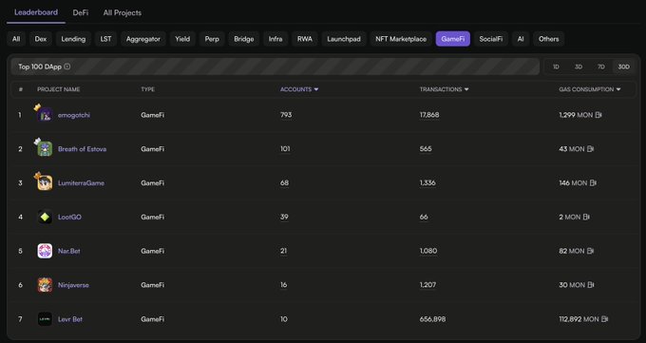Filter by the Dex category
646x343 pixels.
point(40,39)
